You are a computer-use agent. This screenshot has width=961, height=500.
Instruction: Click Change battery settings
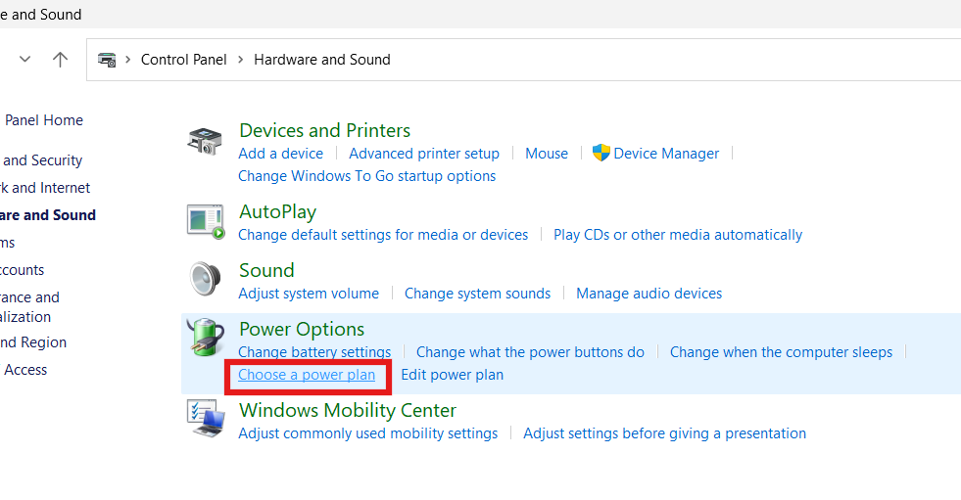coord(314,352)
